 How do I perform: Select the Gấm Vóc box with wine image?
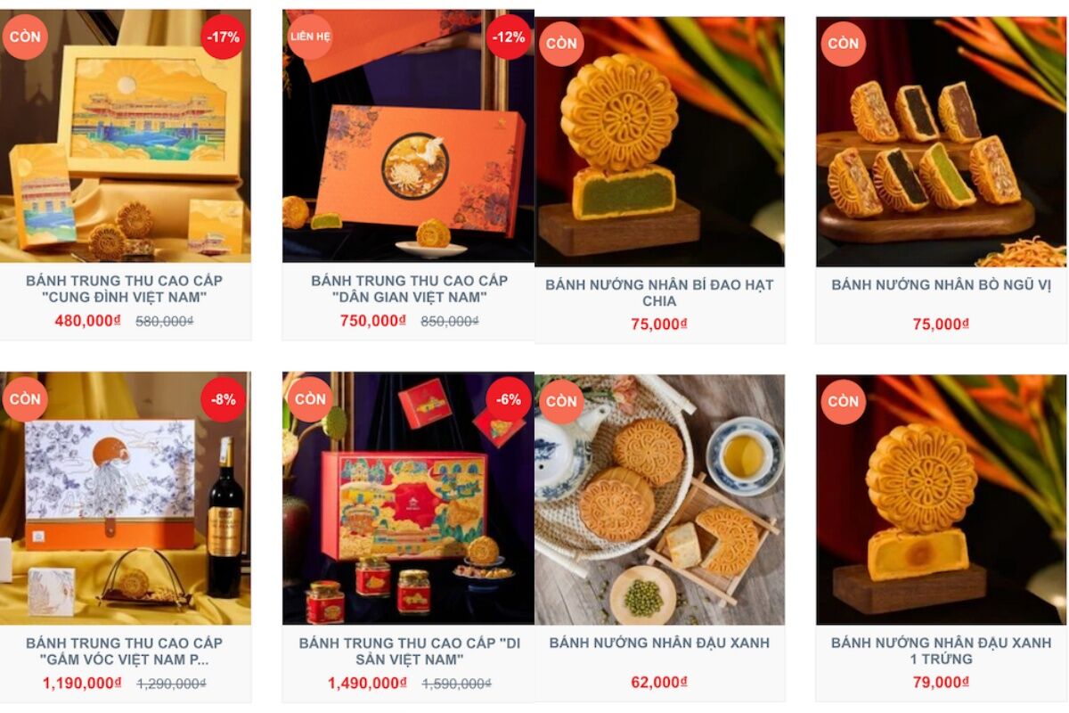tap(125, 498)
